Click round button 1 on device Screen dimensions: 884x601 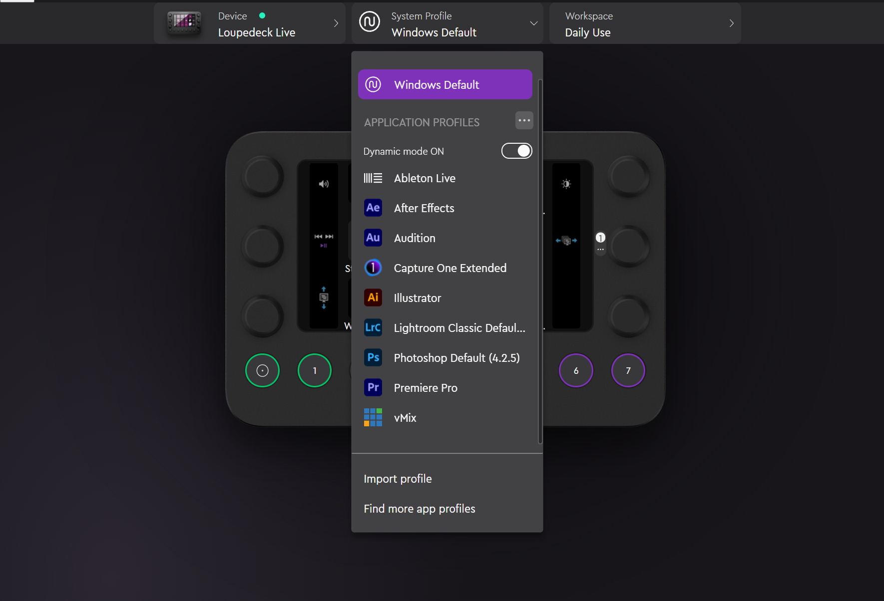pyautogui.click(x=315, y=370)
